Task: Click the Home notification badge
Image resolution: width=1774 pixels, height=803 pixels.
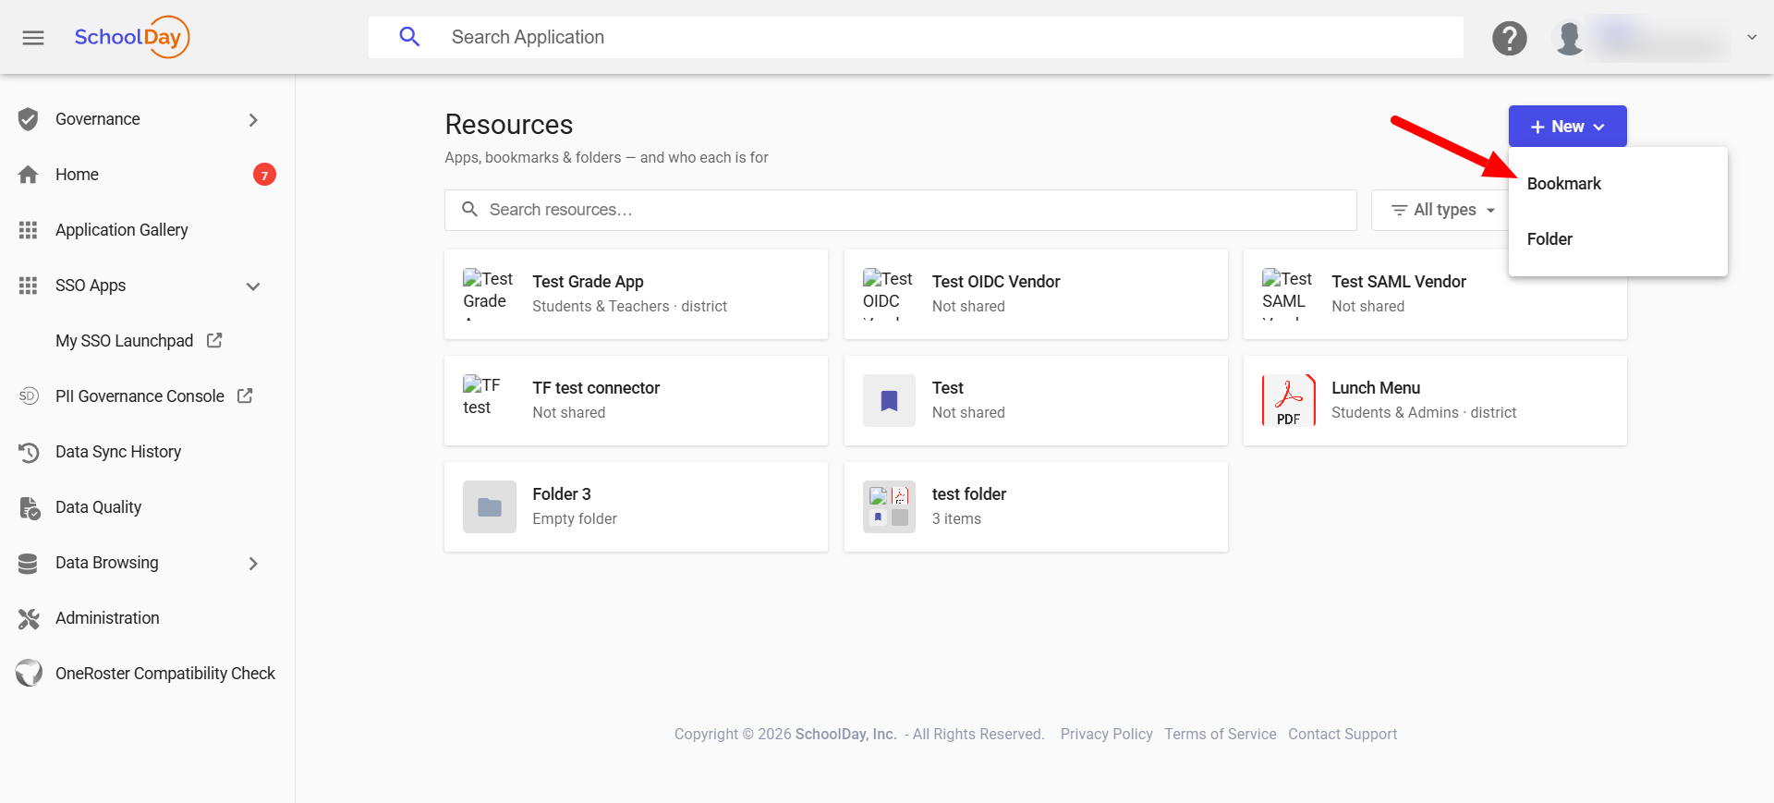Action: click(x=264, y=175)
